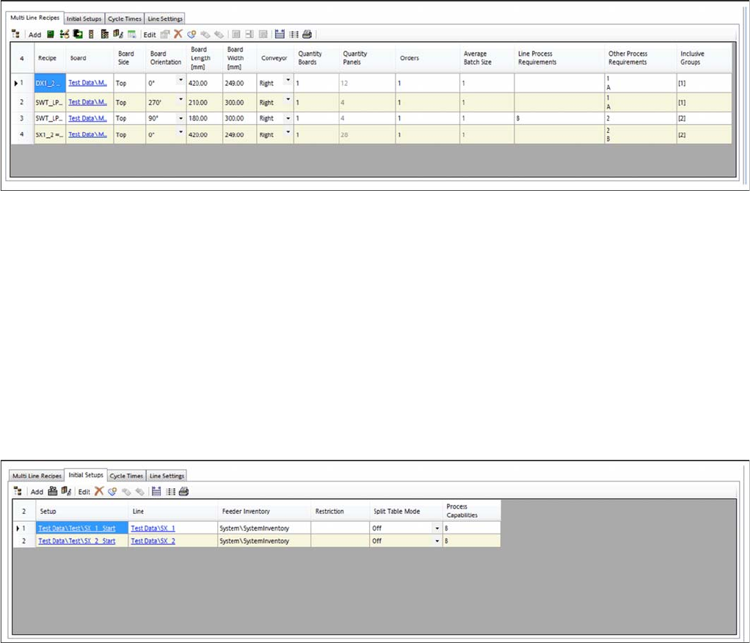Click the tree view icon in Initial Setups toolbar

[17, 491]
